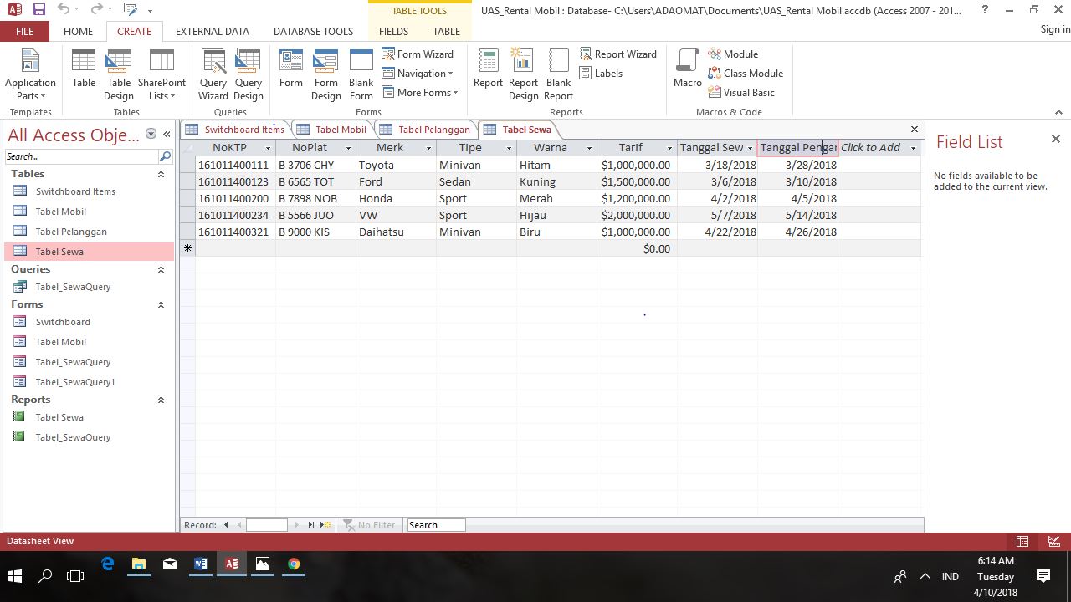Screen dimensions: 1071x602
Task: Switch to the HOME ribbon tab
Action: tap(78, 31)
